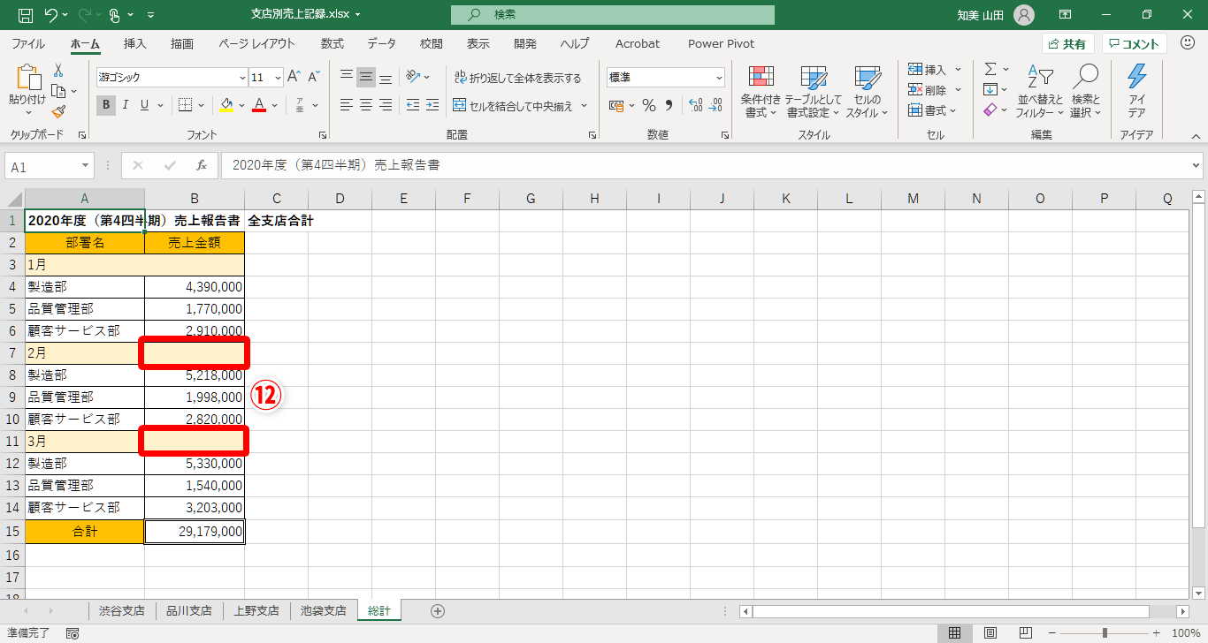Click the Save icon in title bar
This screenshot has width=1208, height=643.
click(26, 15)
